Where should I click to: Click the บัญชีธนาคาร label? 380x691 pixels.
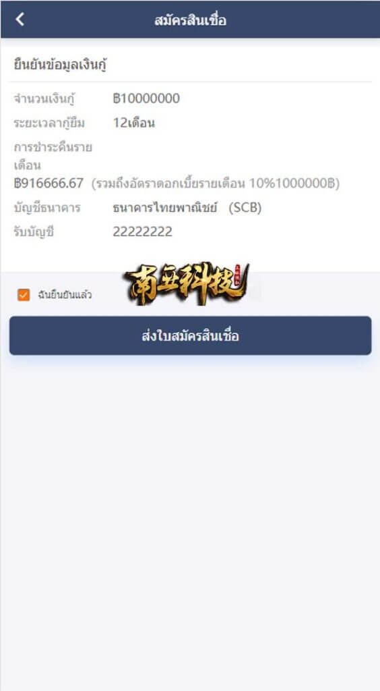47,208
